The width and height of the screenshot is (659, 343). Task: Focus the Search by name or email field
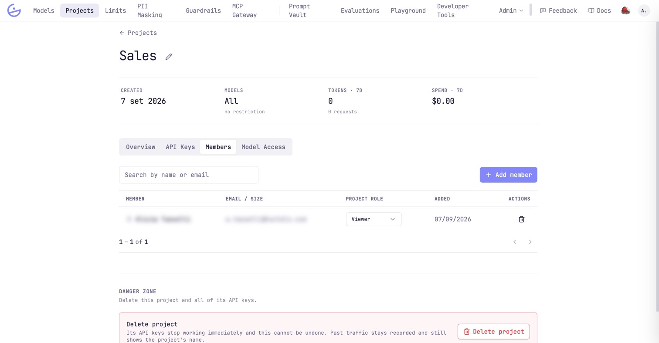point(189,175)
